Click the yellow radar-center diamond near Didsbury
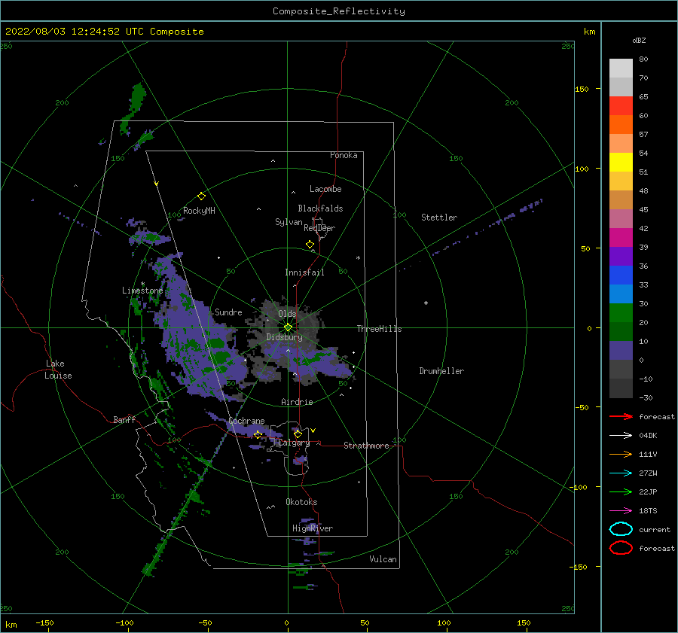The width and height of the screenshot is (678, 633). (x=288, y=327)
